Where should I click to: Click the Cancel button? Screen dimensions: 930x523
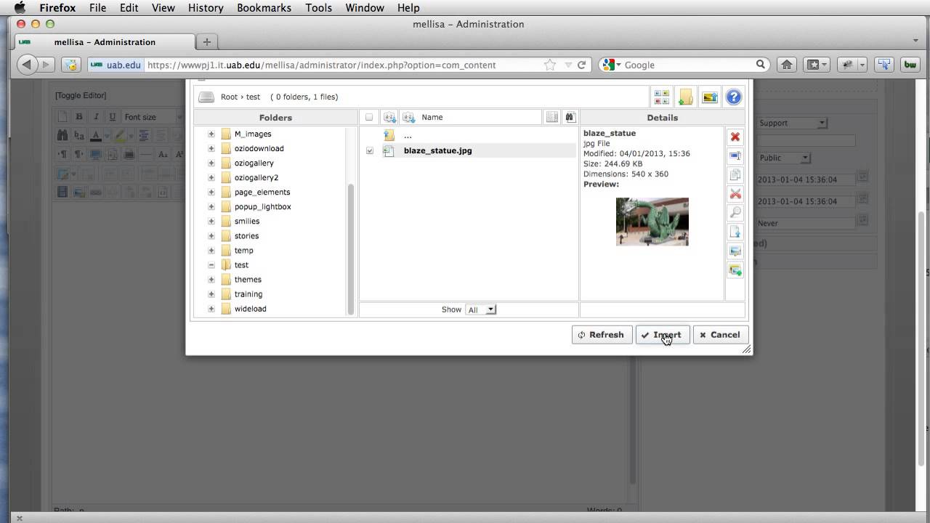point(720,335)
